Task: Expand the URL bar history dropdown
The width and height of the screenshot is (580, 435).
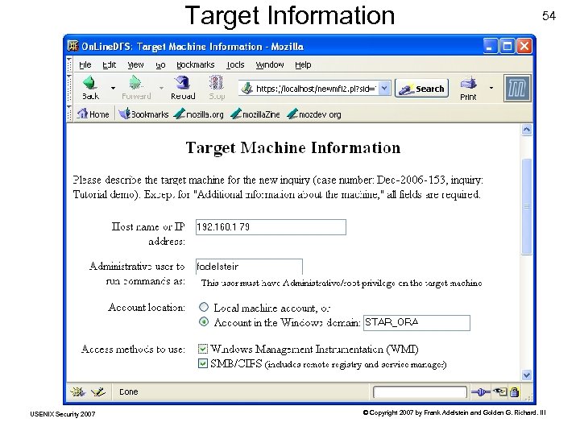Action: [384, 89]
